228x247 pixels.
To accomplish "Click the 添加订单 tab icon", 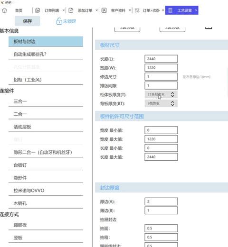I will click(71, 10).
